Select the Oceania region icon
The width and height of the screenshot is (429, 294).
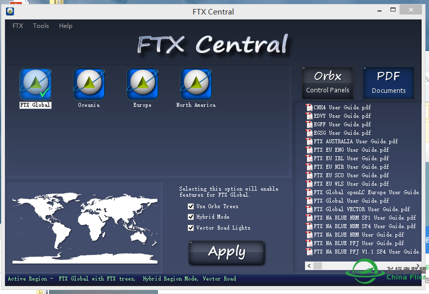(x=88, y=84)
